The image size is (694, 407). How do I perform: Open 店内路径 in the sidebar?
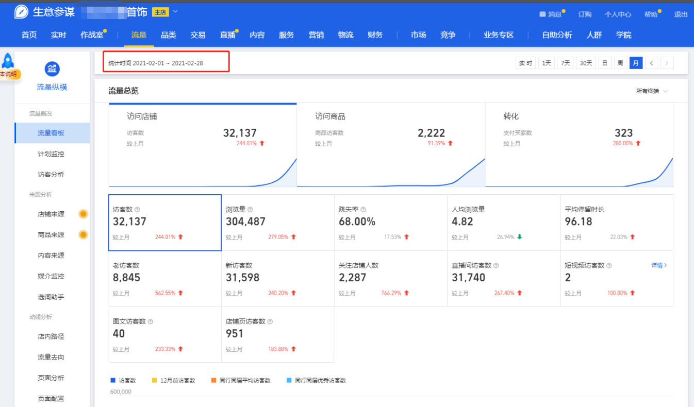pyautogui.click(x=51, y=336)
